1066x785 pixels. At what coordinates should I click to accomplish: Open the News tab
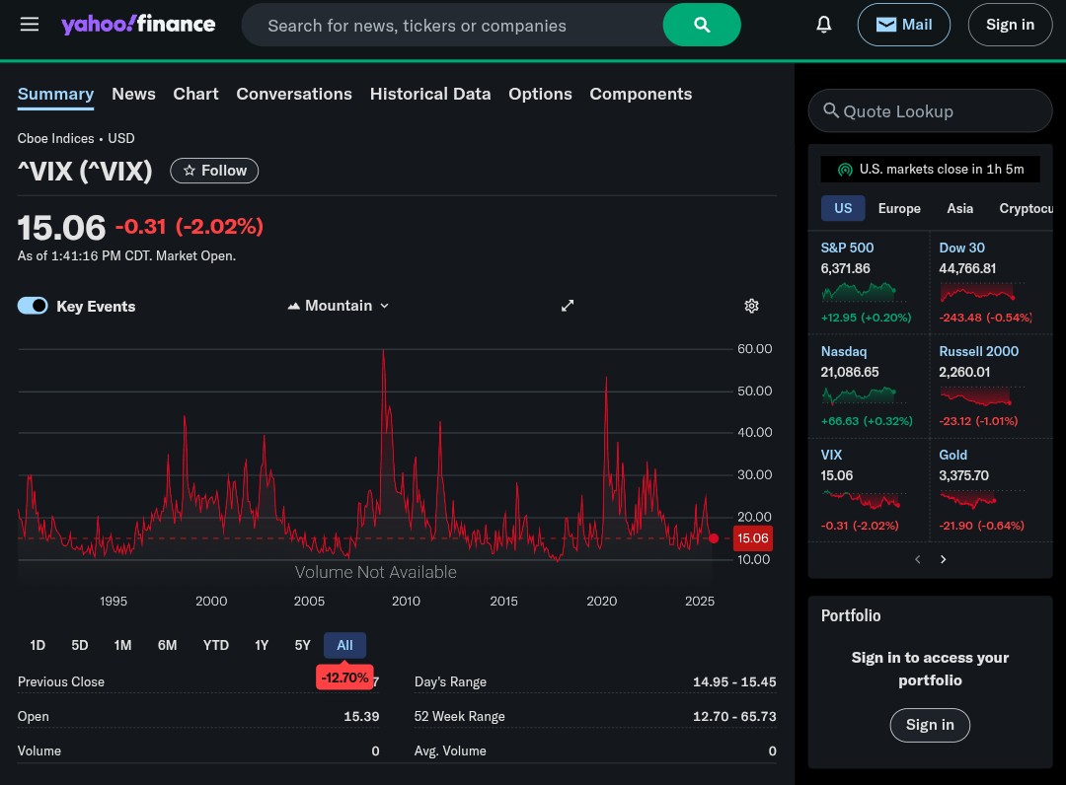click(x=133, y=95)
